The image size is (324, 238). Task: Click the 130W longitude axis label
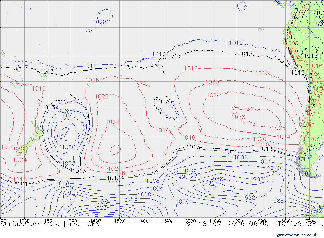pos(167,221)
